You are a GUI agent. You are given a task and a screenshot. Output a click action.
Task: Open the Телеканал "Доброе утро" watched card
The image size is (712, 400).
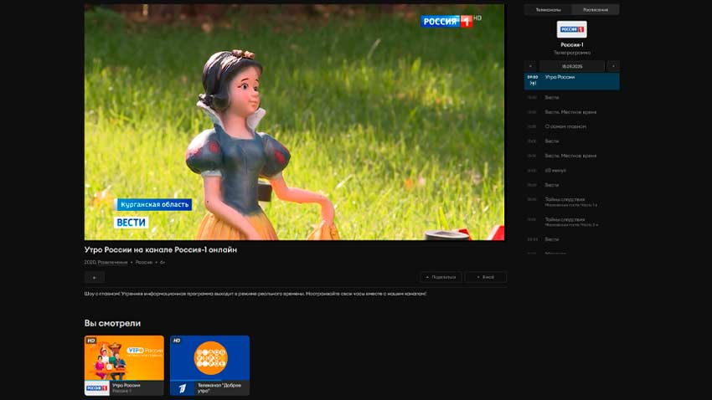(x=209, y=366)
